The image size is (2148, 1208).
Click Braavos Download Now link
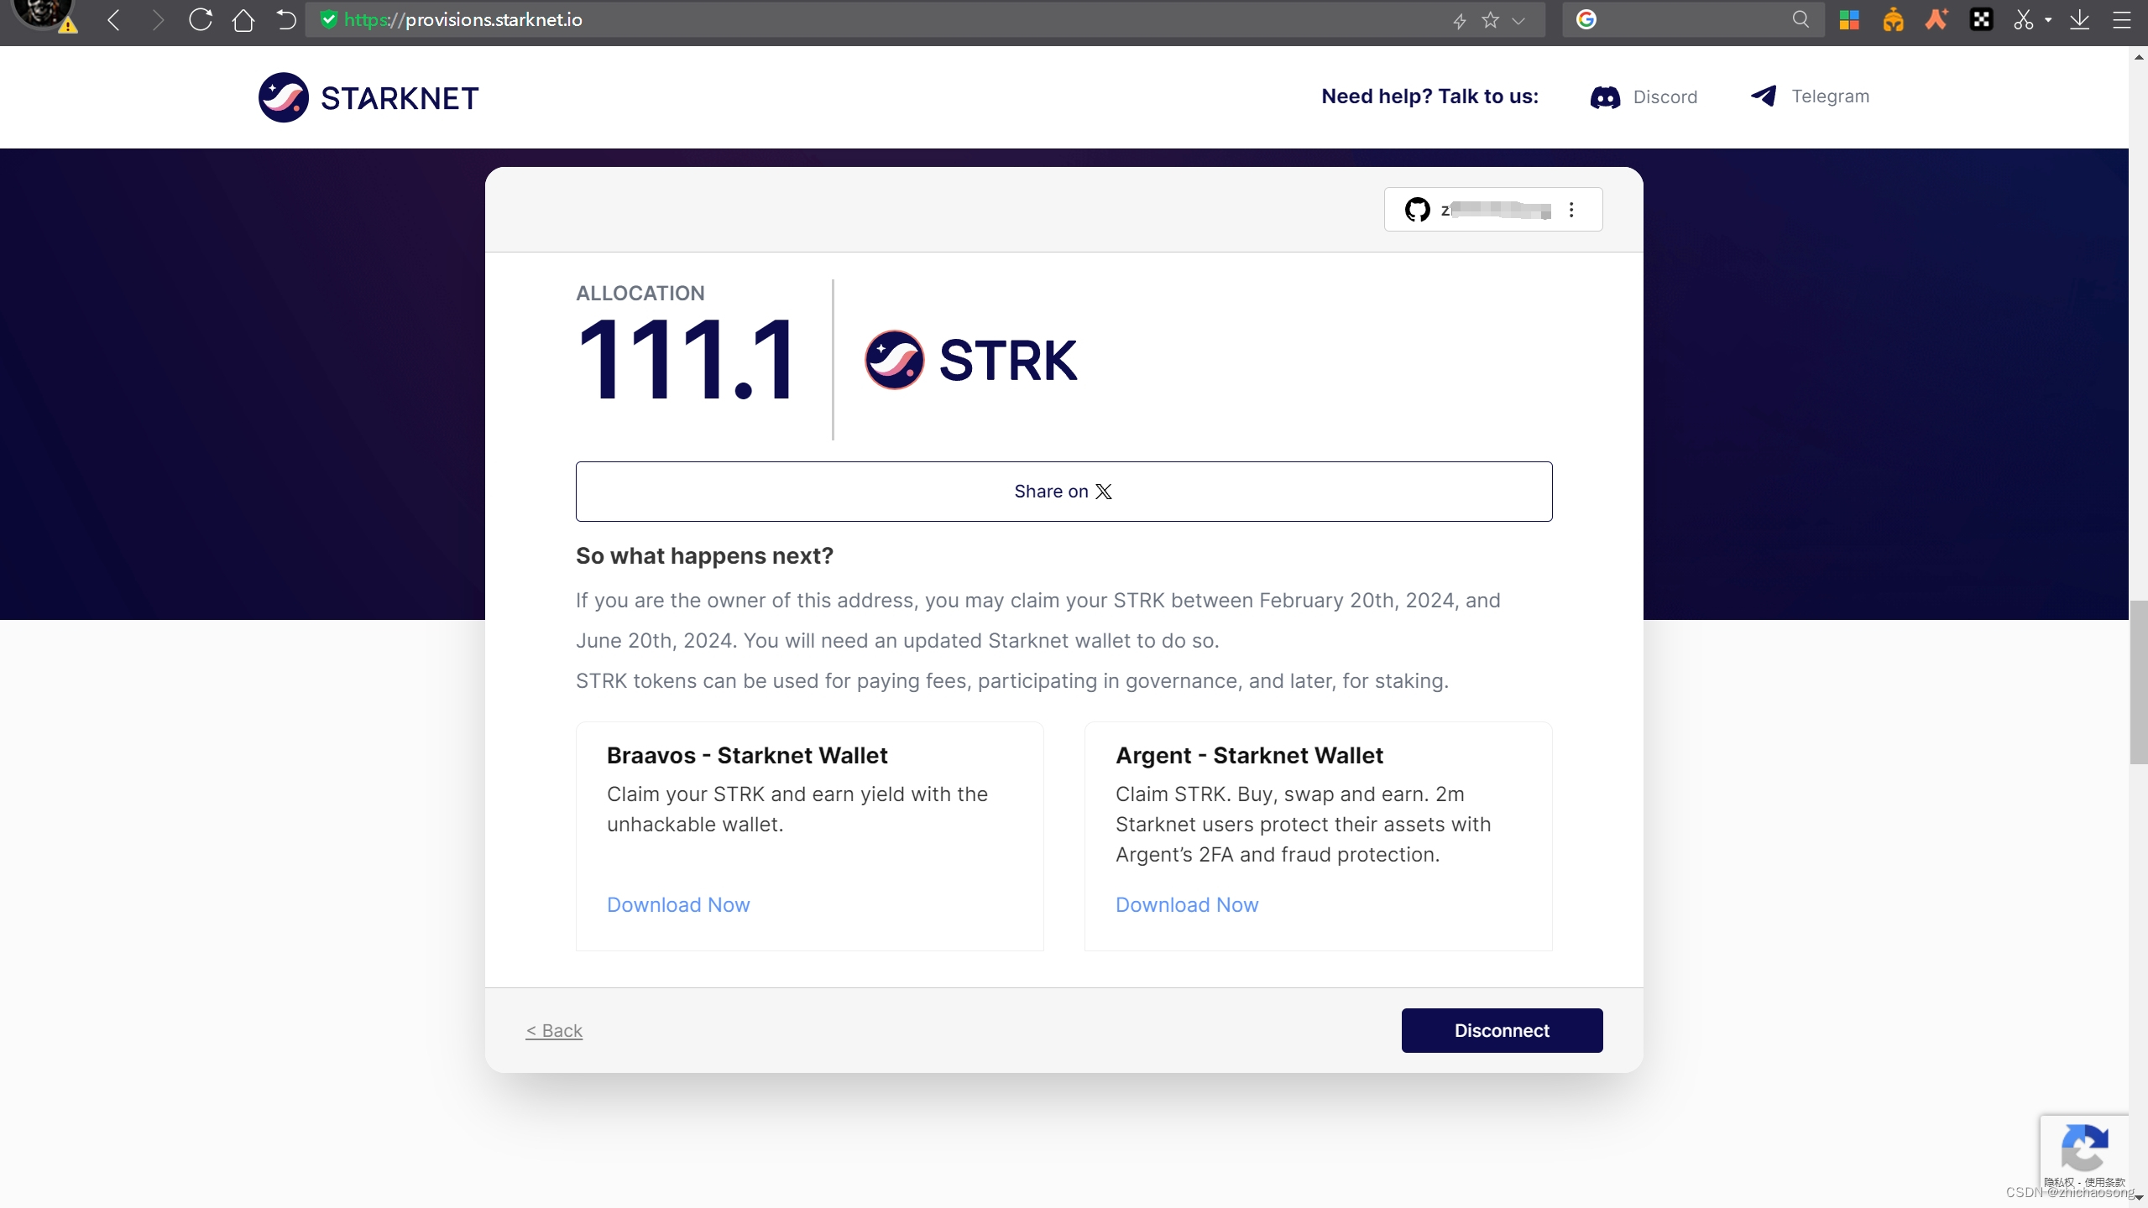(x=678, y=904)
